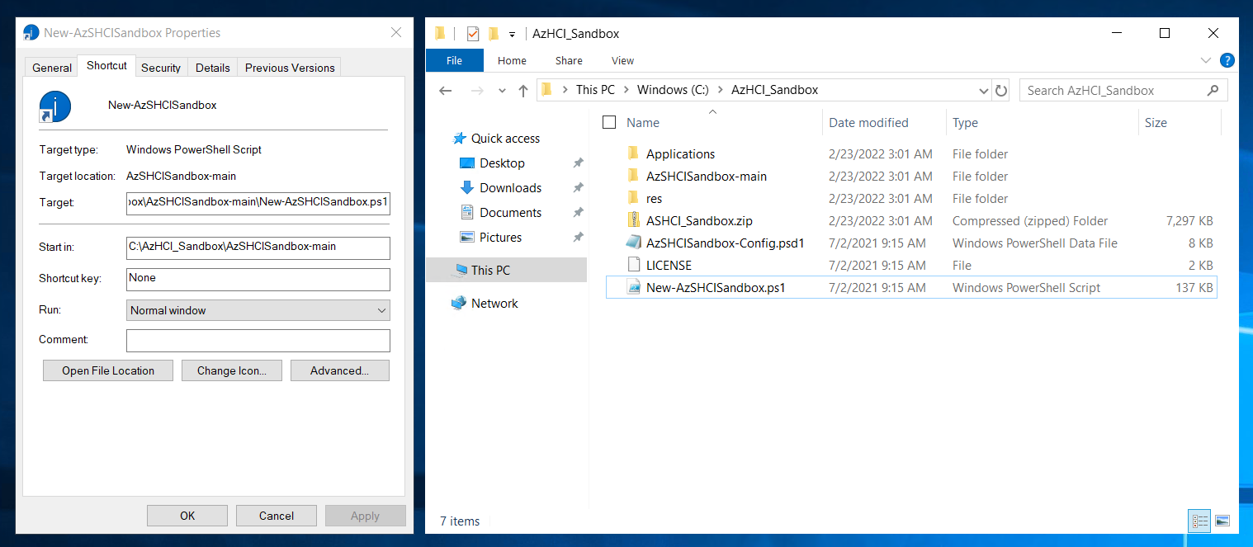
Task: Switch to Previous Versions tab in Properties
Action: (x=290, y=68)
